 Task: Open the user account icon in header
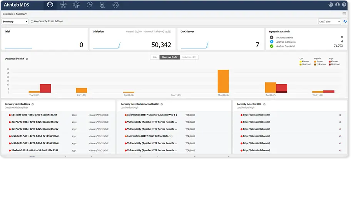(x=338, y=5)
